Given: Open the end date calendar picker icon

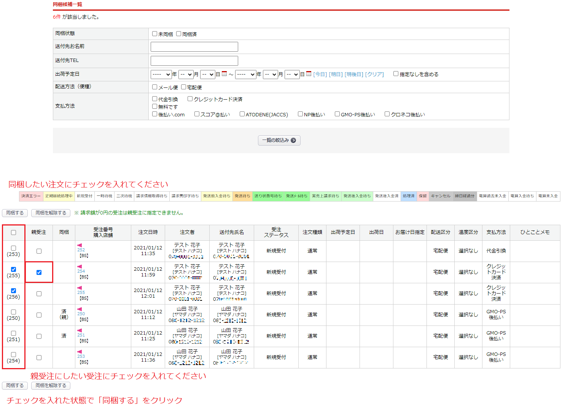Looking at the screenshot, I should click(309, 74).
